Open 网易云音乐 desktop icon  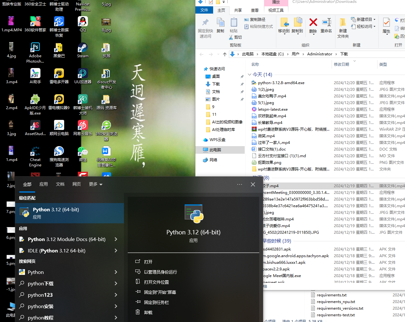(x=83, y=128)
